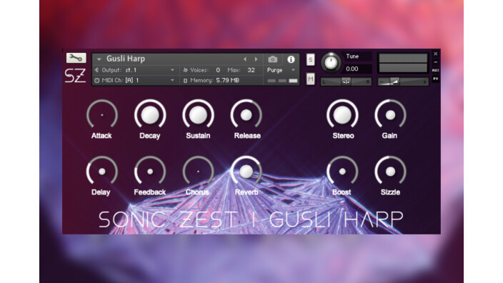Click the Reverb knob
Screen dimensions: 503x283
click(x=246, y=172)
